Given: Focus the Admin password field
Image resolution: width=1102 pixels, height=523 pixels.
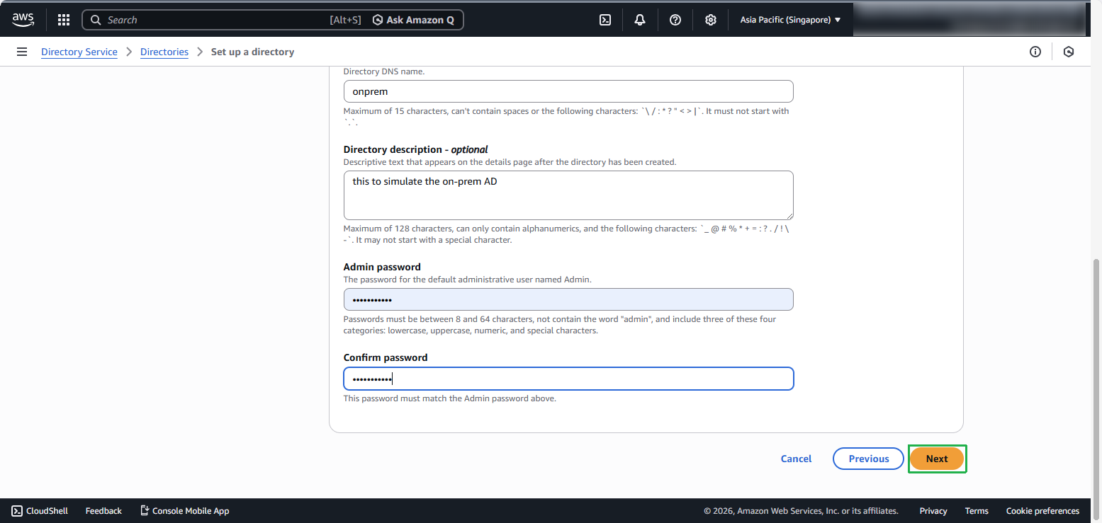Looking at the screenshot, I should pyautogui.click(x=568, y=299).
